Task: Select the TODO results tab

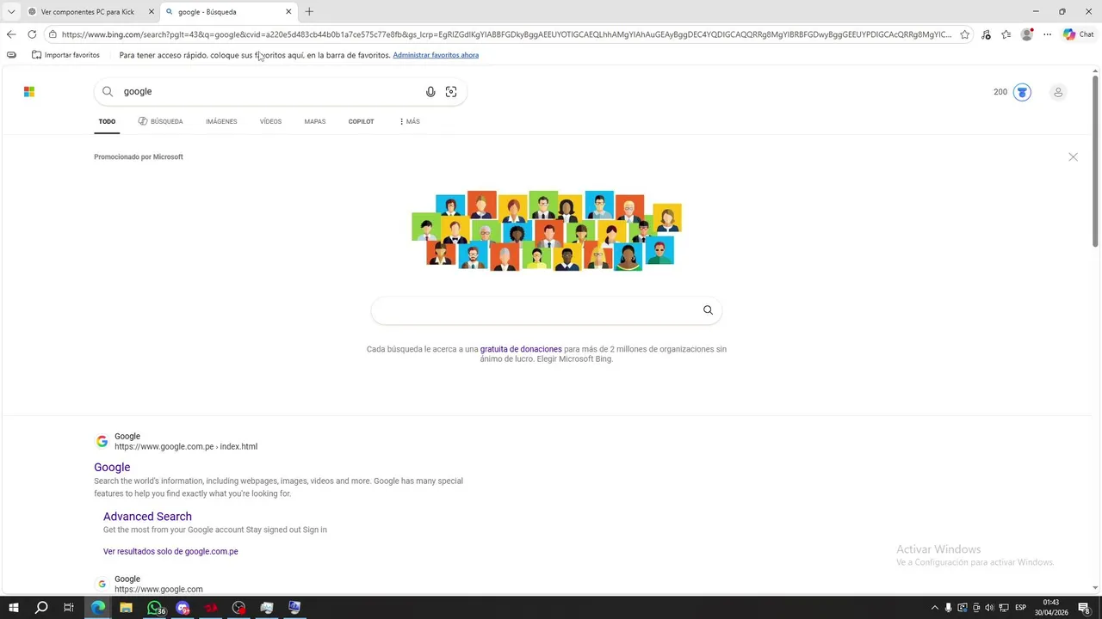Action: coord(107,122)
